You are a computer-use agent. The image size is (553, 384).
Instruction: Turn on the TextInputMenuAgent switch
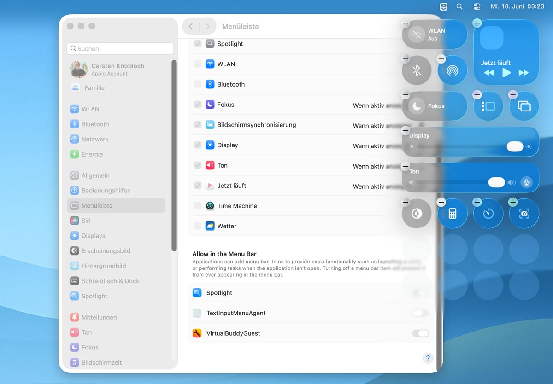tap(420, 313)
